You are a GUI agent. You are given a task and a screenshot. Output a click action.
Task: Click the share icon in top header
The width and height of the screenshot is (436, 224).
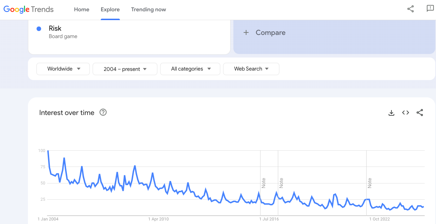pos(411,9)
